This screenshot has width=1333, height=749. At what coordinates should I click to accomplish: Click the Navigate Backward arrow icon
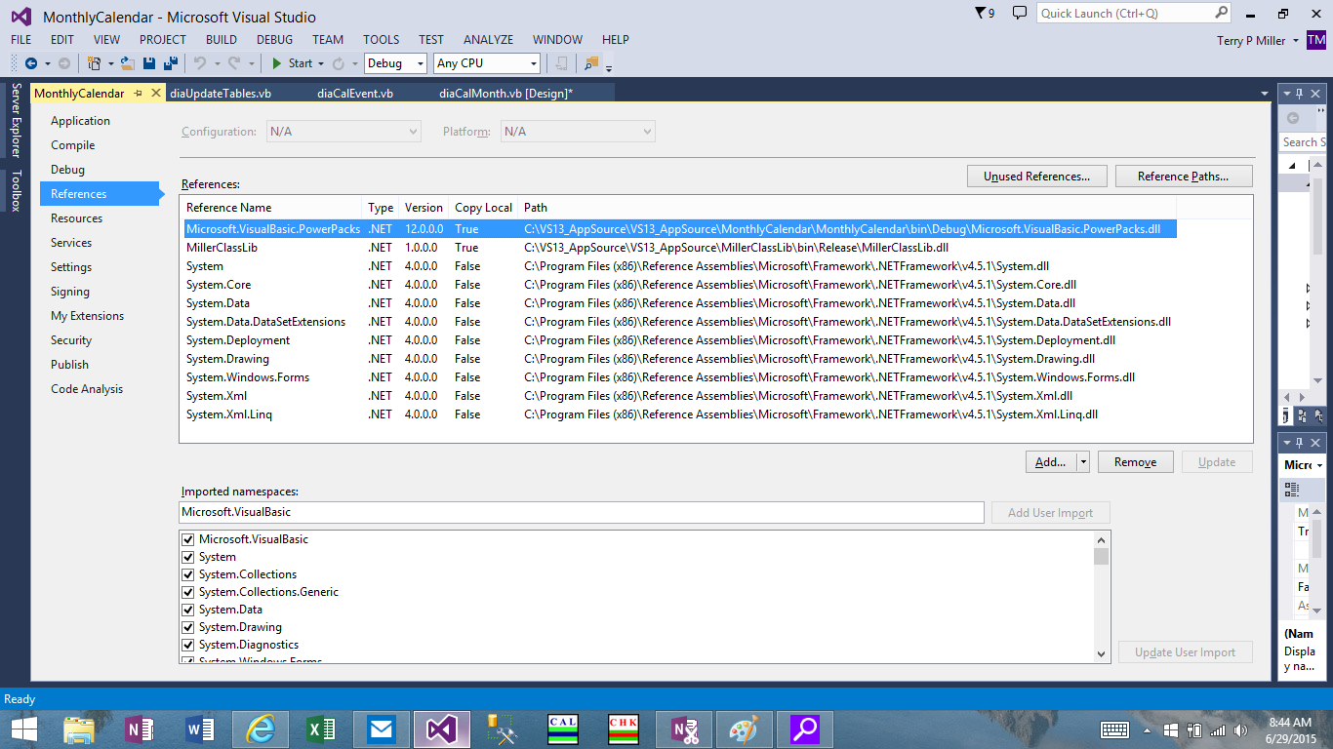point(30,63)
